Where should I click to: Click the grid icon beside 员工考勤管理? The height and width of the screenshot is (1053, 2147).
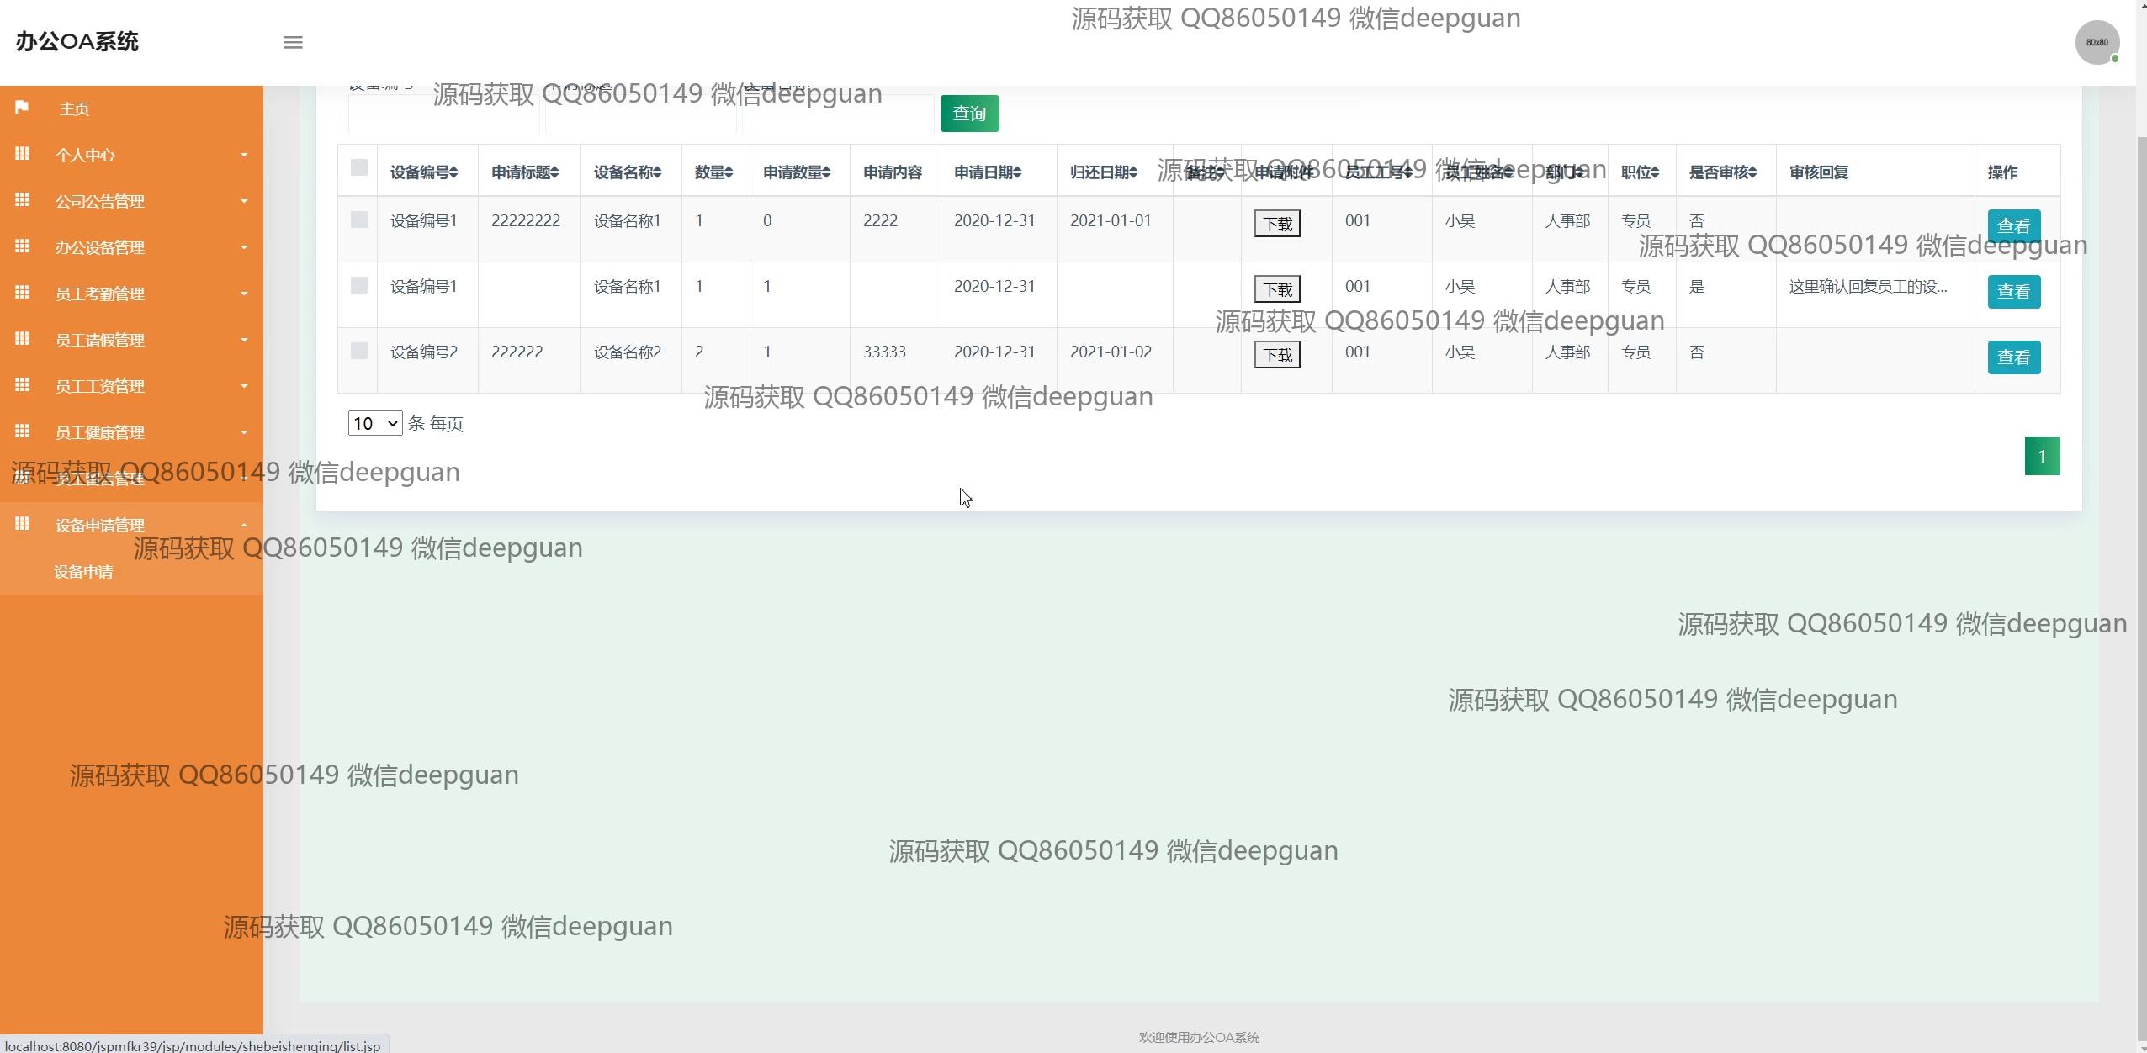point(23,293)
